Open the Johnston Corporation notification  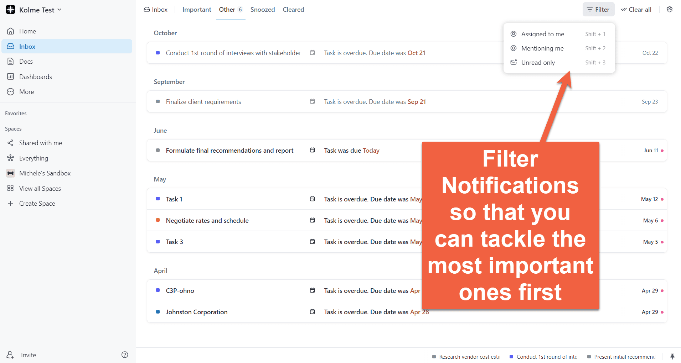coord(196,312)
